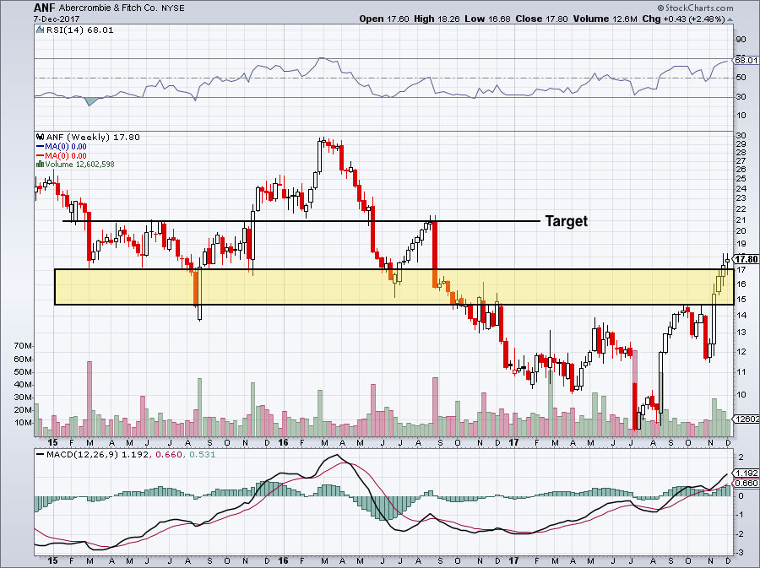Click the 68.01 RSI value tag on right axis
The width and height of the screenshot is (760, 568).
[746, 61]
